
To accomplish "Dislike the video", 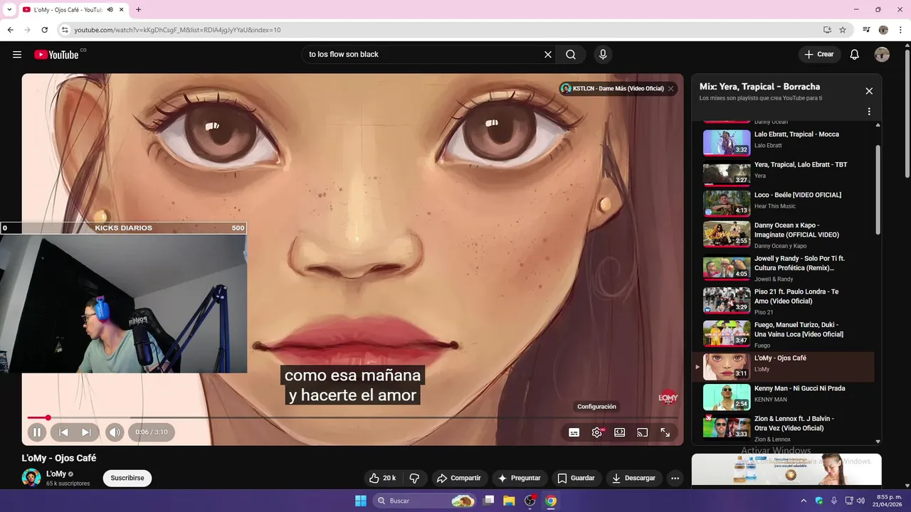I will click(414, 478).
